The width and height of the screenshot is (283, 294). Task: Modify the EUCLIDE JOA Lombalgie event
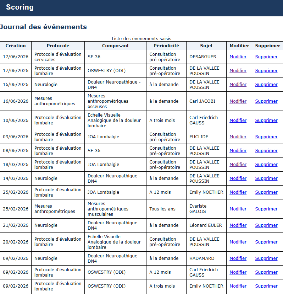click(238, 137)
